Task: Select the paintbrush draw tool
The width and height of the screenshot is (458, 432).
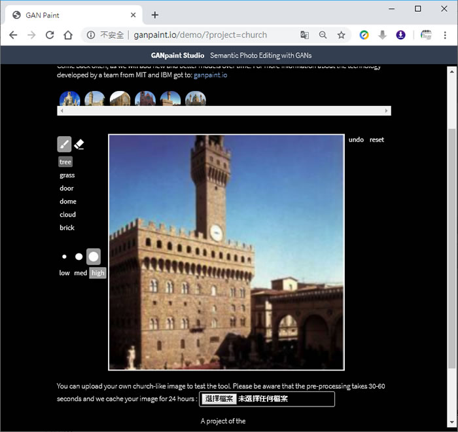Action: tap(64, 144)
